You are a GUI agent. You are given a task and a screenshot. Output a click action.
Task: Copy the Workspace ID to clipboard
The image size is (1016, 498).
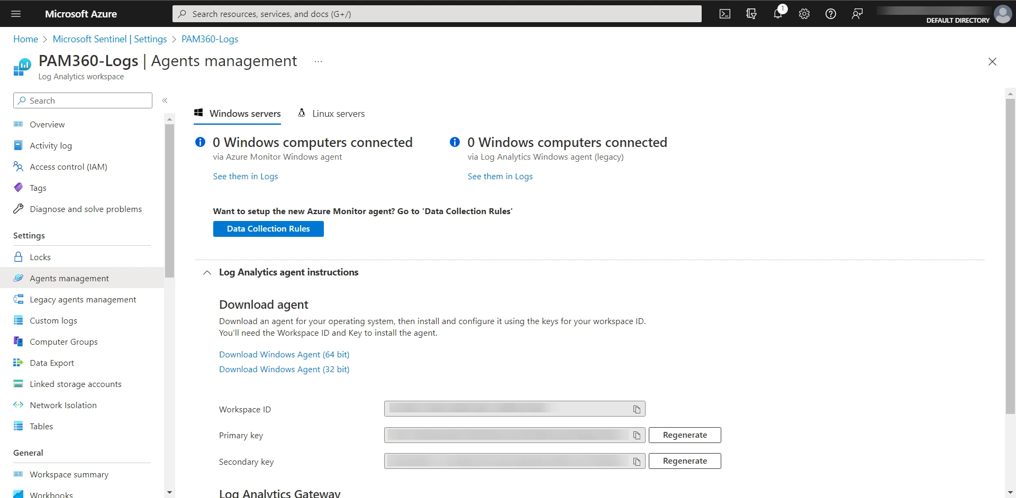pyautogui.click(x=637, y=409)
